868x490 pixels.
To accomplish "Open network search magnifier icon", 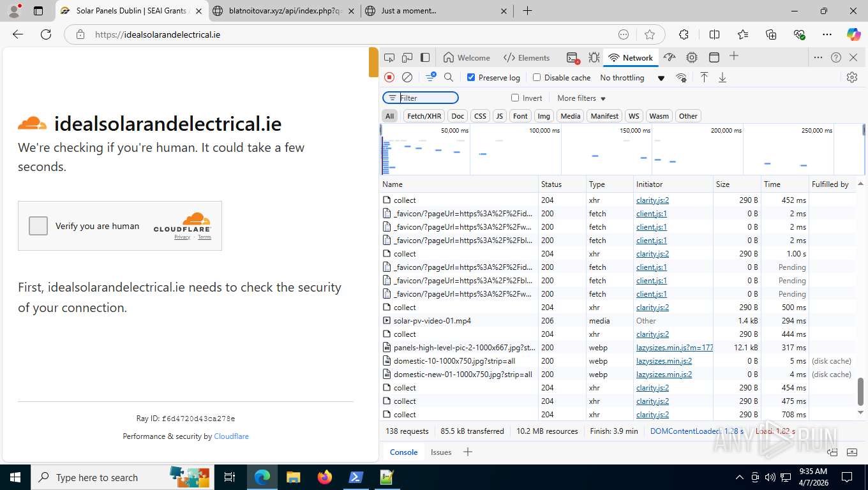I will point(449,77).
